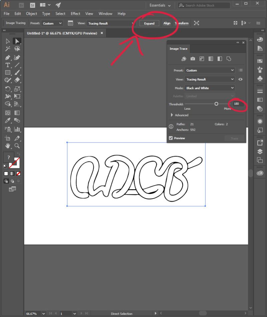The width and height of the screenshot is (267, 317).
Task: Open the Mode dropdown showing Black and White
Action: coord(210,88)
